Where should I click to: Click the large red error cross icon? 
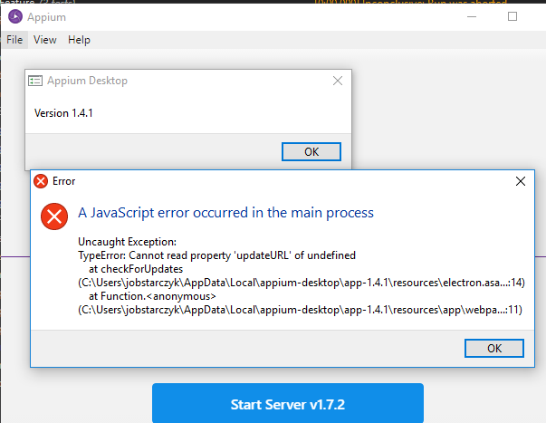[x=54, y=216]
